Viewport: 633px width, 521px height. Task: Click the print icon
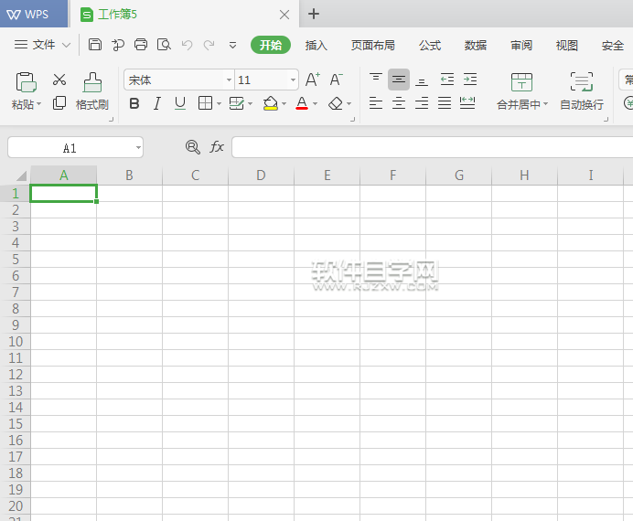[x=141, y=44]
